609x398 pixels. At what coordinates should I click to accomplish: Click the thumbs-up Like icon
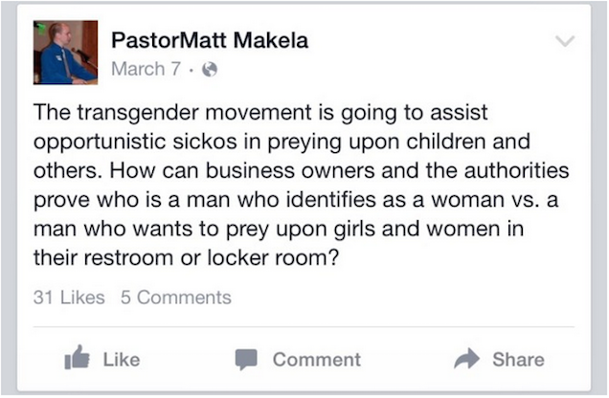tap(77, 359)
